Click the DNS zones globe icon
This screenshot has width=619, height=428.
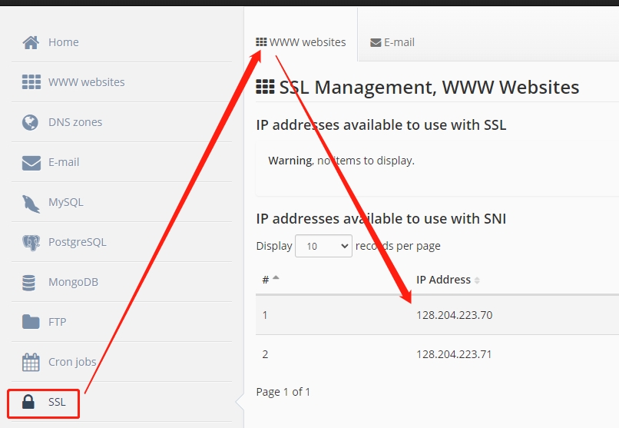[x=31, y=122]
